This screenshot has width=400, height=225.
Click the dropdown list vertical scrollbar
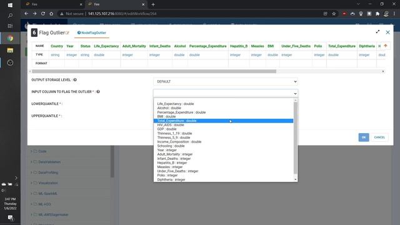coord(296,137)
